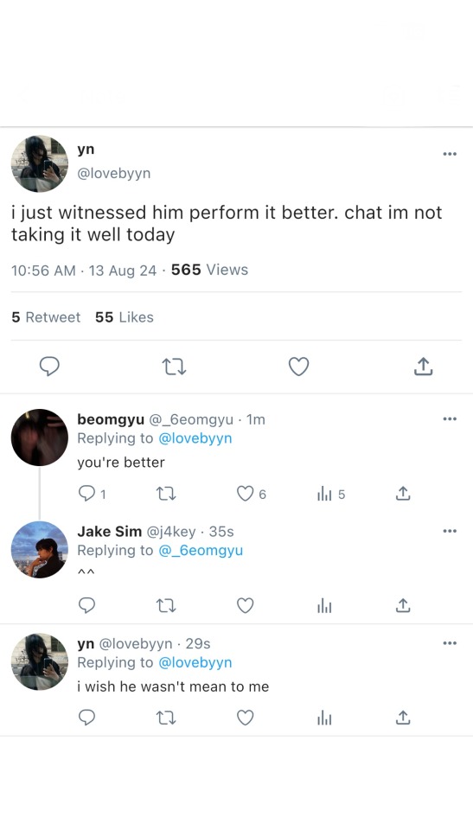Open more options on yn's main tweet
The image size is (473, 830).
coord(450,154)
